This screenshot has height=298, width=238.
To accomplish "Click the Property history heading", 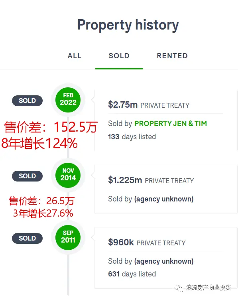I will (128, 25).
